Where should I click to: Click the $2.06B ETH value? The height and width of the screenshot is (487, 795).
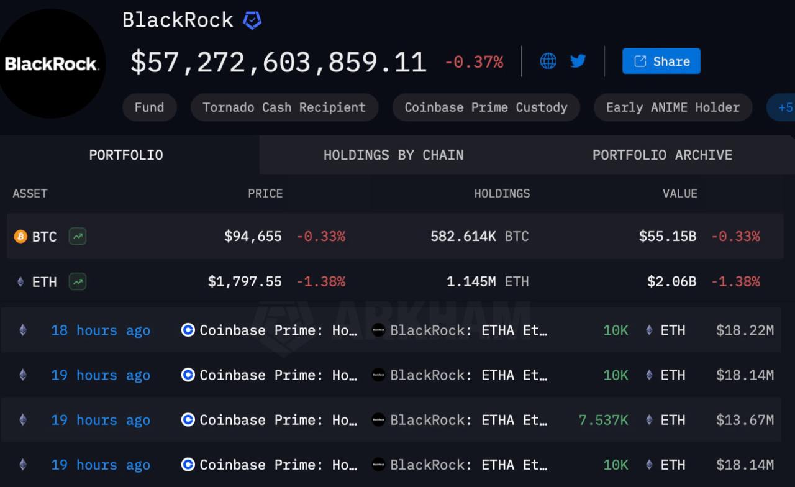coord(671,281)
